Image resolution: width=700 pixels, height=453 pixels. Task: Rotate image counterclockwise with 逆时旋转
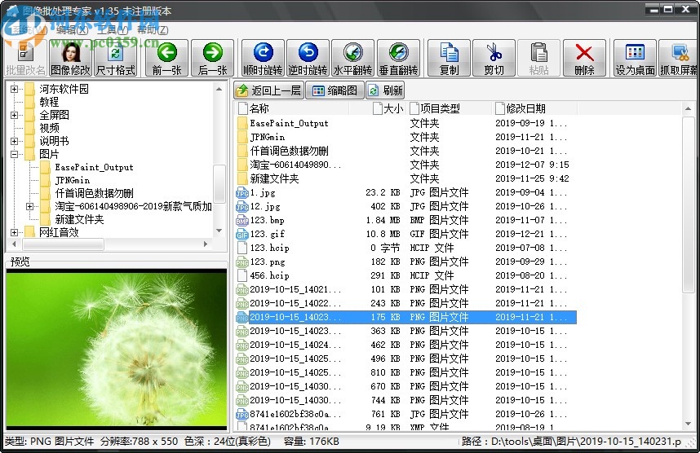click(308, 59)
